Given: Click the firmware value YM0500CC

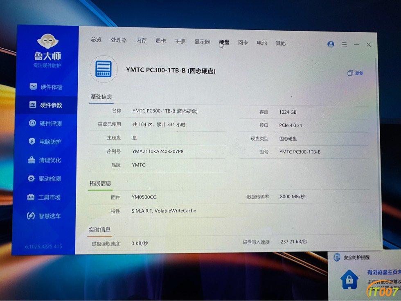Looking at the screenshot, I should point(144,197).
